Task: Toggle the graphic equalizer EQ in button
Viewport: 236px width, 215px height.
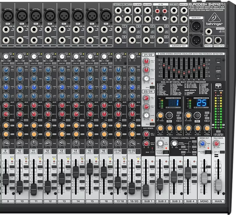Action: point(218,76)
